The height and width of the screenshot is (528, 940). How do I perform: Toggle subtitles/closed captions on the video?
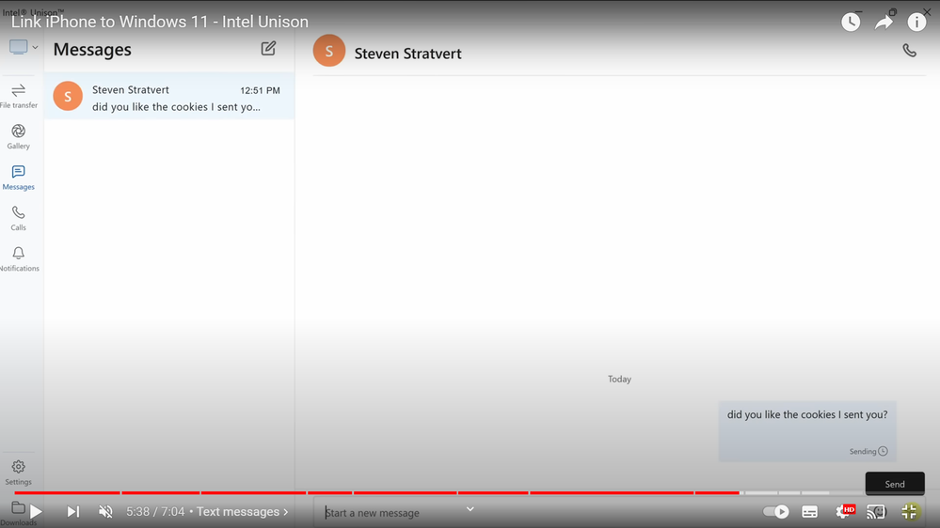tap(809, 512)
